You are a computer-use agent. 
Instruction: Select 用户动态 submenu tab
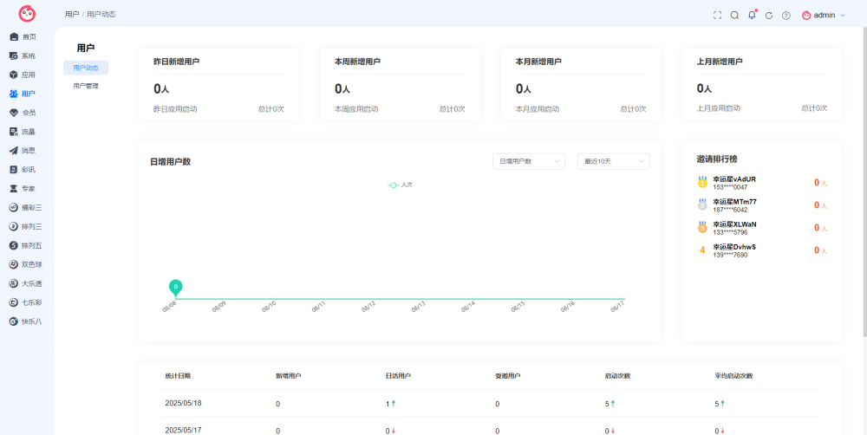click(x=86, y=68)
